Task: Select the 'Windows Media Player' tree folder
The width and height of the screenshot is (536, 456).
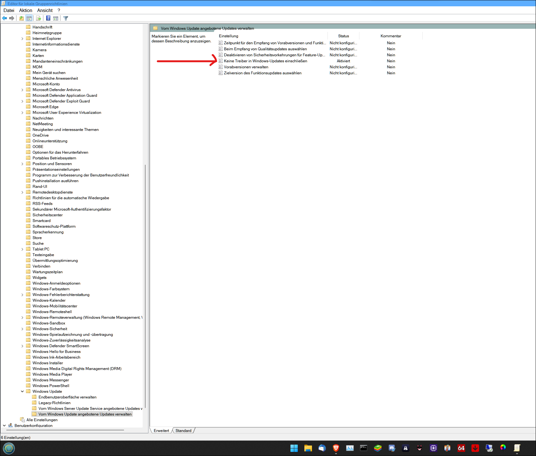Action: tap(52, 374)
